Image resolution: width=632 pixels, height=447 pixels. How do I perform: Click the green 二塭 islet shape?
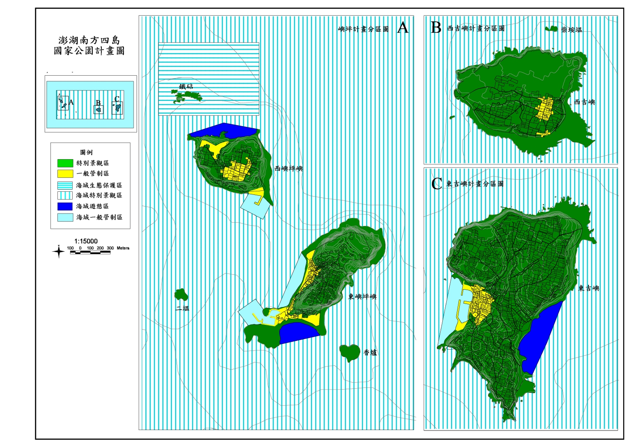pyautogui.click(x=181, y=295)
